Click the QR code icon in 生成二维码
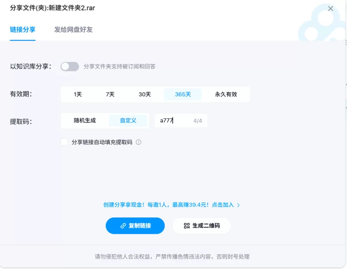Screen dimensions: 347x269 click(x=187, y=226)
